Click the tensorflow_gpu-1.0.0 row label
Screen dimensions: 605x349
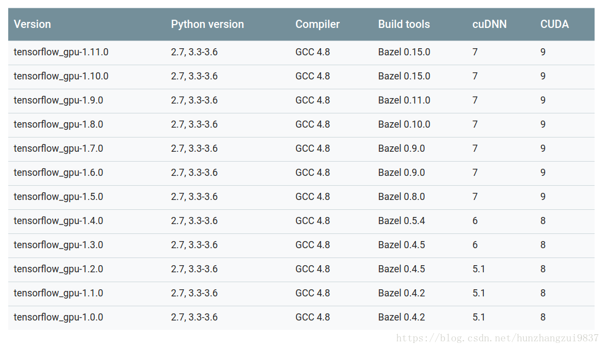[x=58, y=317]
